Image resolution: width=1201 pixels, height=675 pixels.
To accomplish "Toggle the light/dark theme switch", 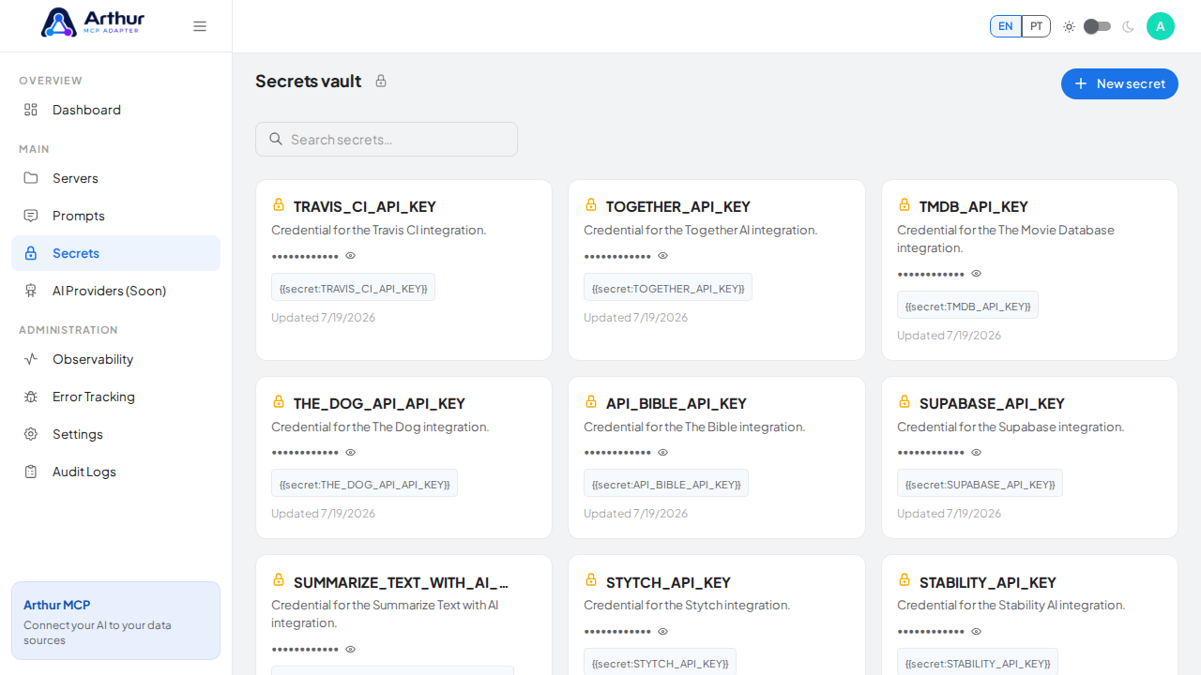I will tap(1097, 26).
